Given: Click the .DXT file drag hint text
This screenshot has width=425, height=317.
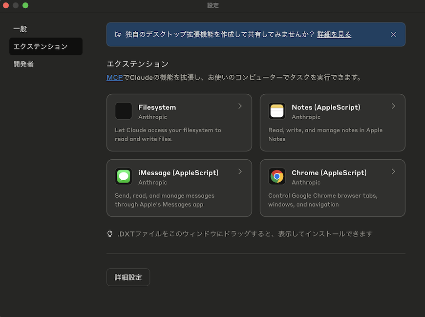Looking at the screenshot, I should pyautogui.click(x=245, y=234).
